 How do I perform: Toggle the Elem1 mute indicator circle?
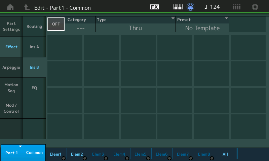point(64,158)
